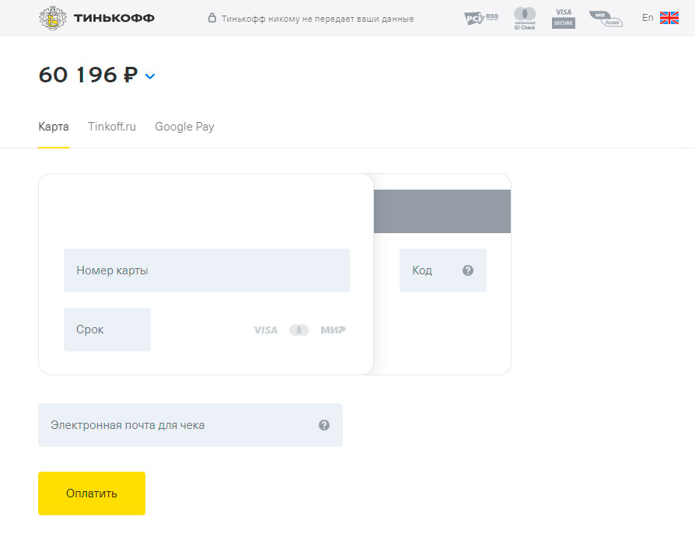Click the Mastercard ID Check badge

pos(525,18)
